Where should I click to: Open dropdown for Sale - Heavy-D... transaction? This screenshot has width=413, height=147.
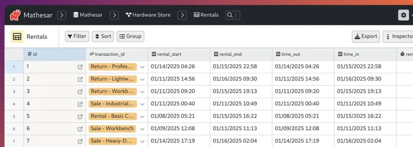tap(142, 141)
